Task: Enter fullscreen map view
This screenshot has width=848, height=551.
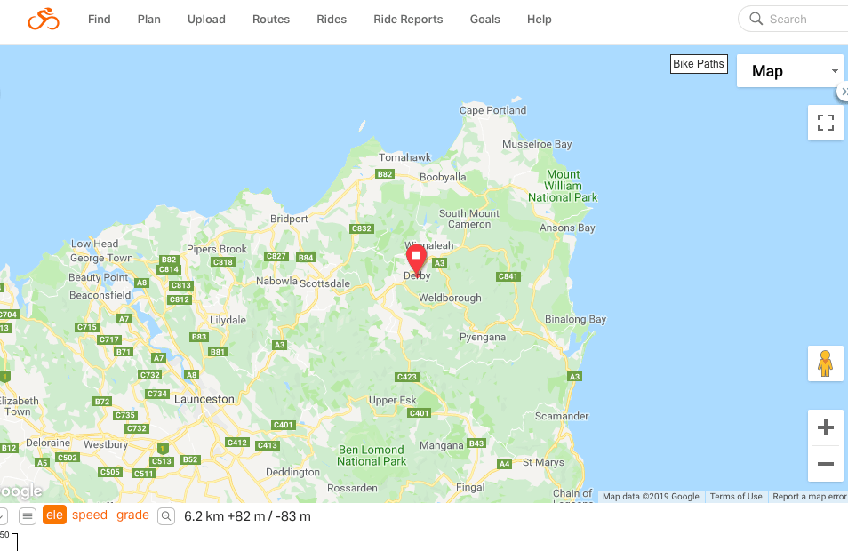Action: (x=825, y=123)
